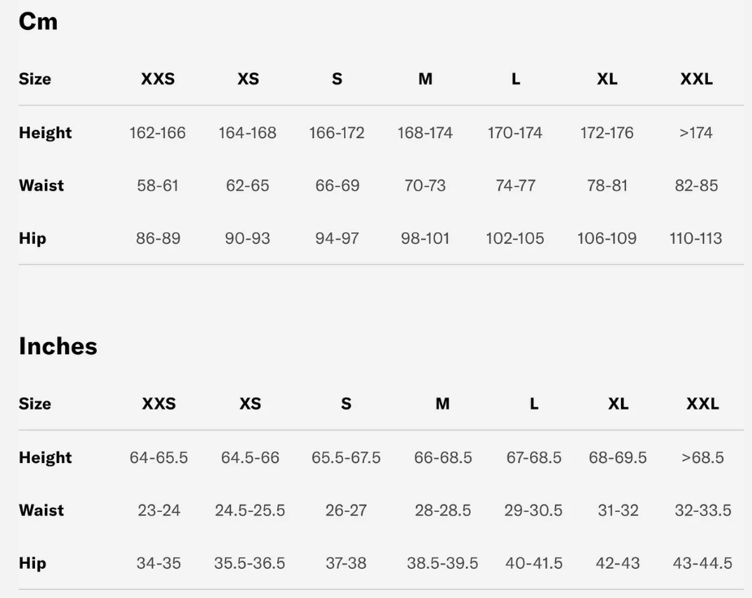The image size is (752, 598).
Task: Click Height row label in Cm table
Action: [x=46, y=132]
